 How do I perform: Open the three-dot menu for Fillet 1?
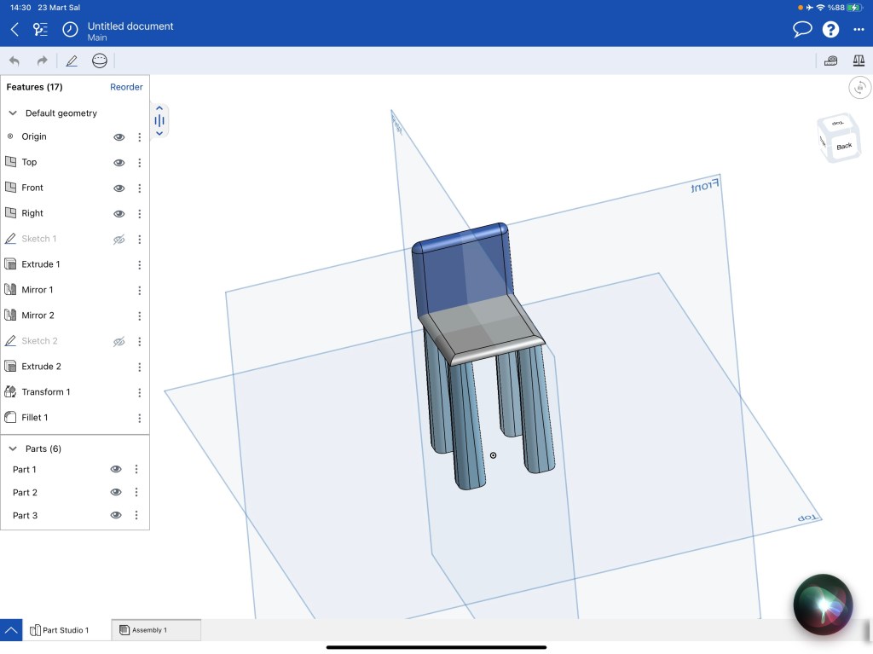[x=140, y=419]
